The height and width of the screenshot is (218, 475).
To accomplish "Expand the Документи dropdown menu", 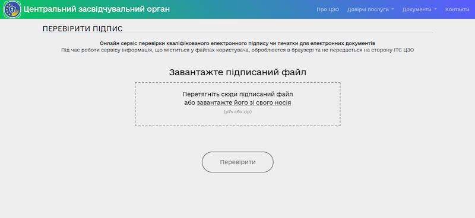I will pyautogui.click(x=420, y=9).
